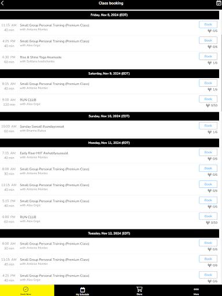Open the Store cart icon
The height and width of the screenshot is (296, 222).
point(139,291)
